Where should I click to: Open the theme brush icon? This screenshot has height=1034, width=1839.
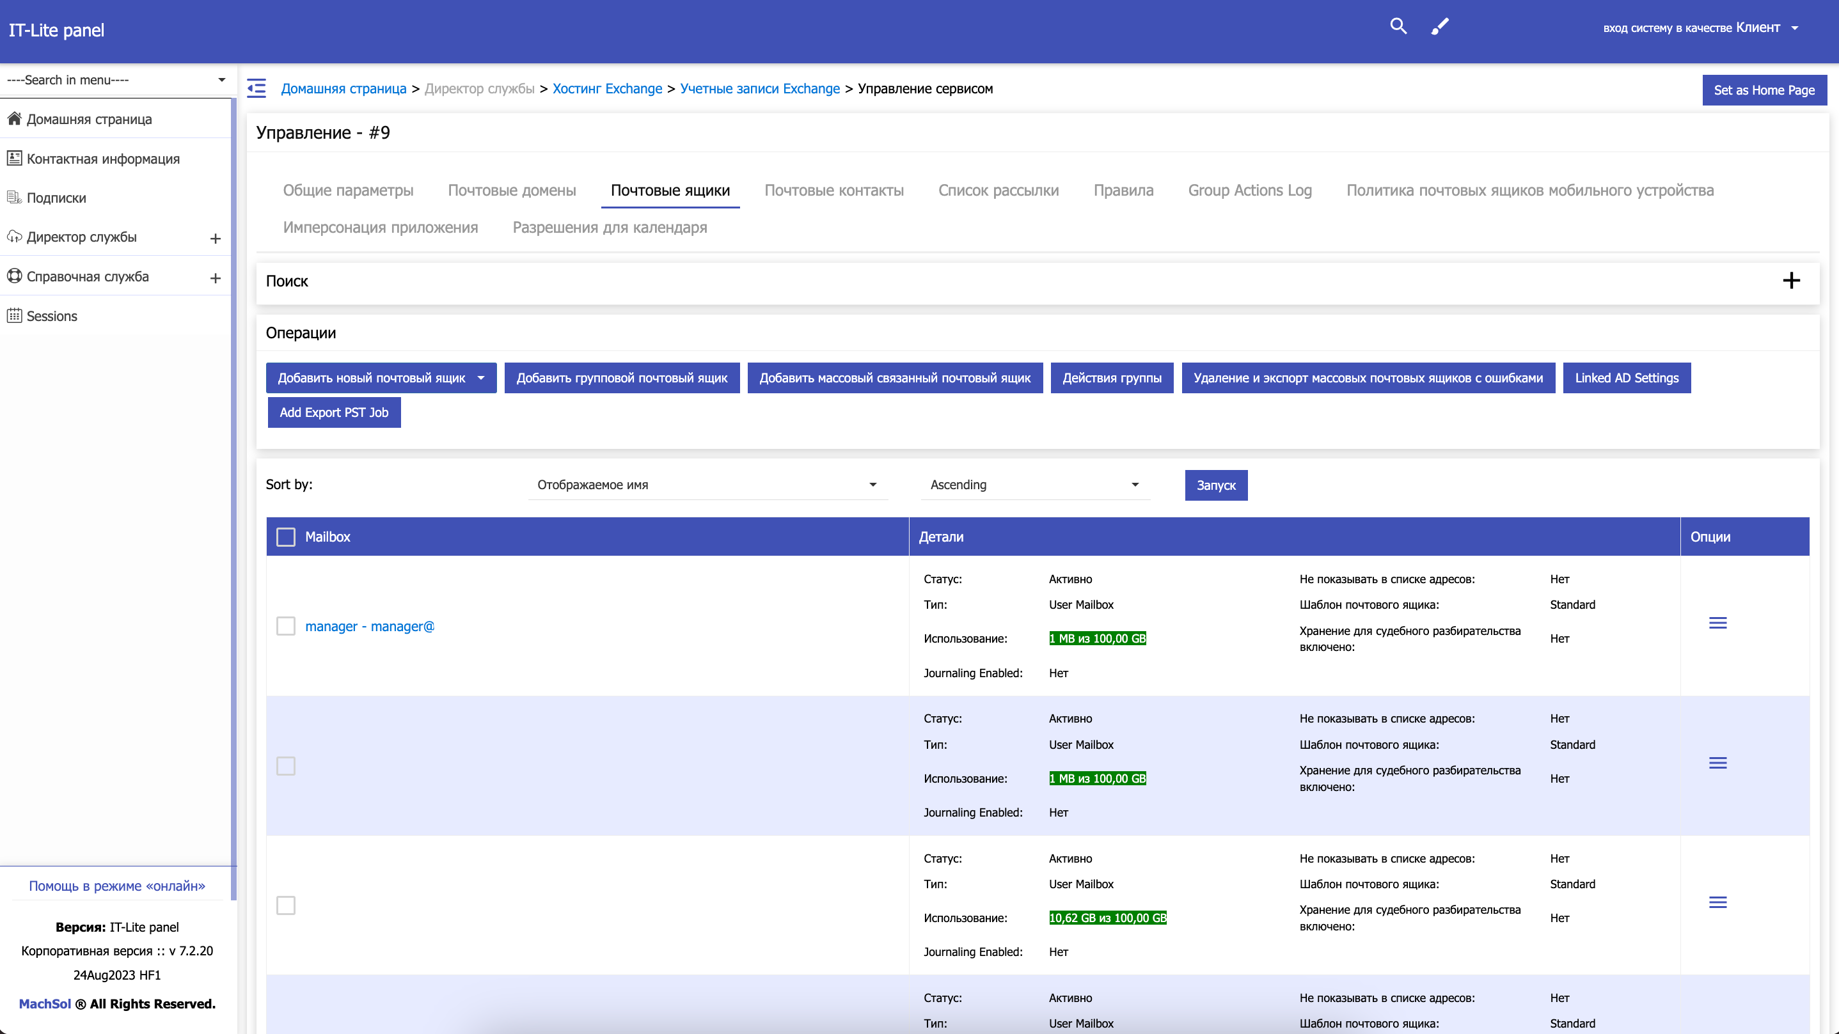1440,27
